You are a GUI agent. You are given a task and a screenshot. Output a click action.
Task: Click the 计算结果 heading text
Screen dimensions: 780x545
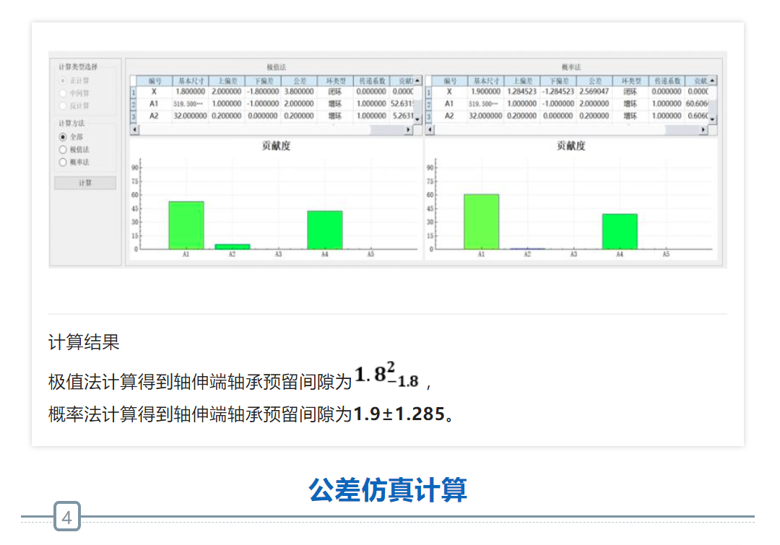coord(84,342)
